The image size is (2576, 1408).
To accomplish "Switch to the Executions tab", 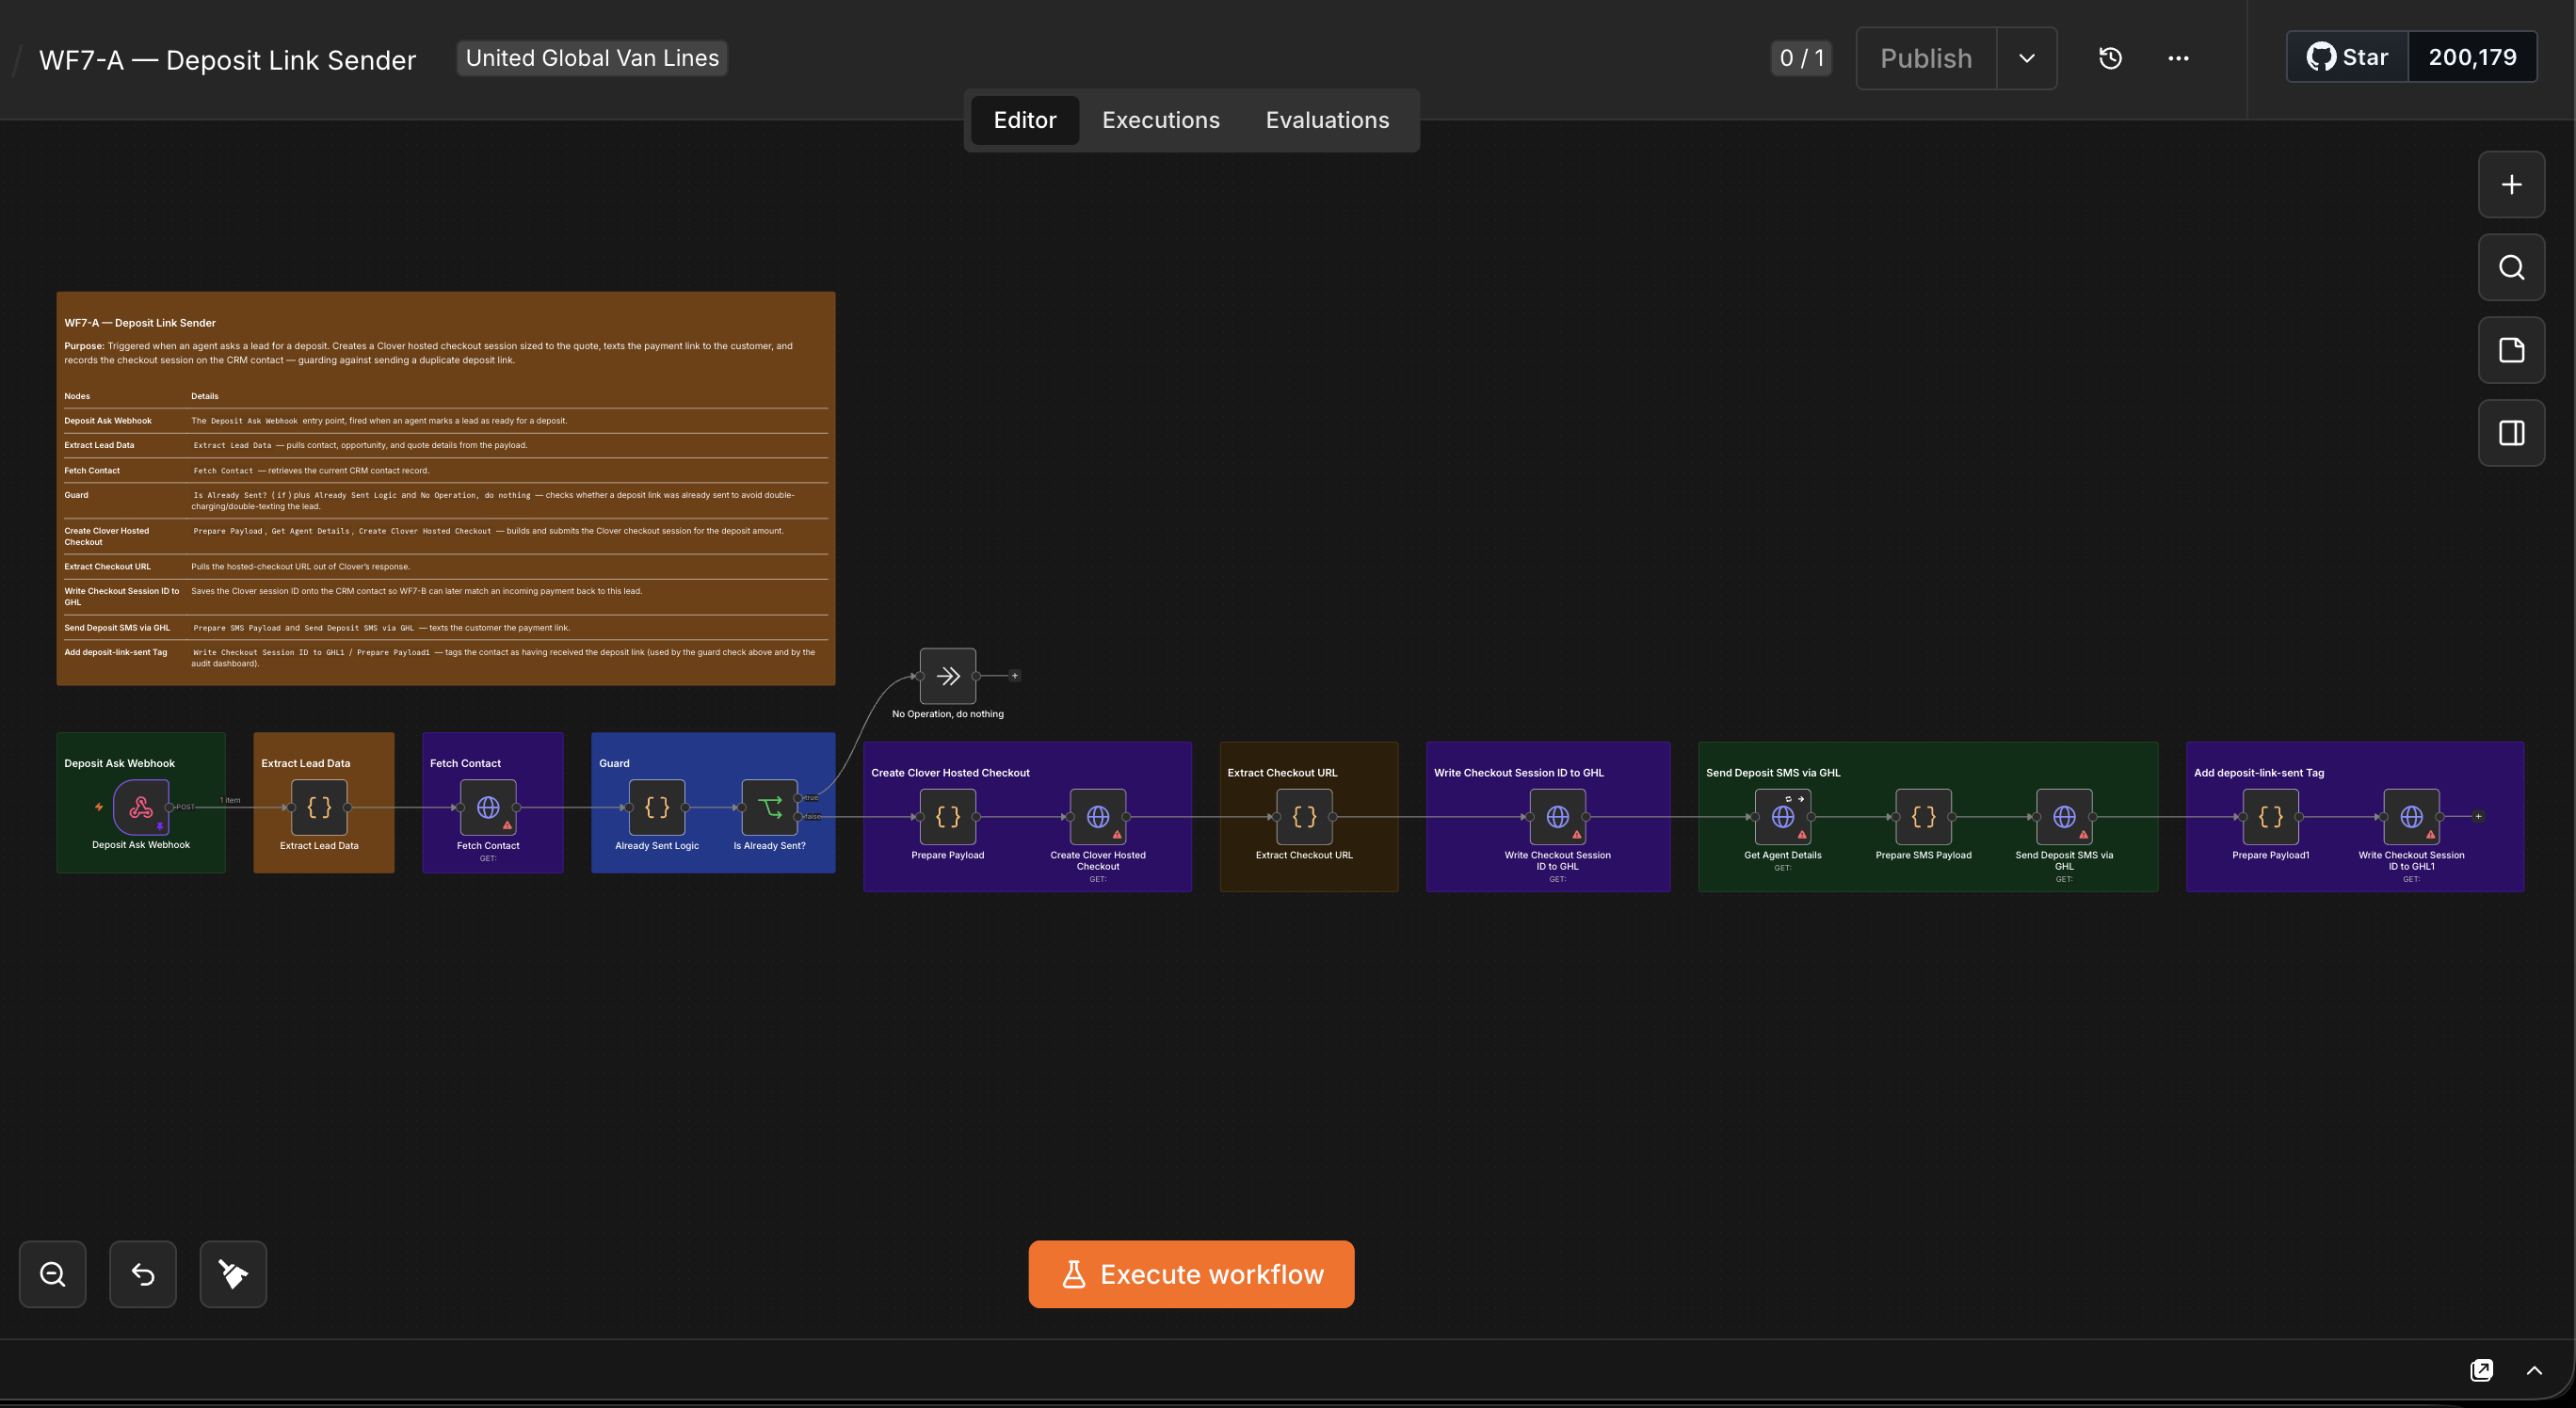I will (x=1161, y=120).
